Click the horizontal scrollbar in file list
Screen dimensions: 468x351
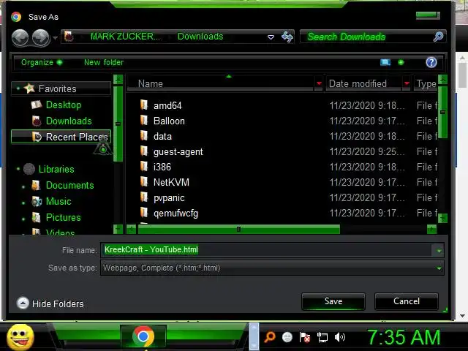click(239, 229)
